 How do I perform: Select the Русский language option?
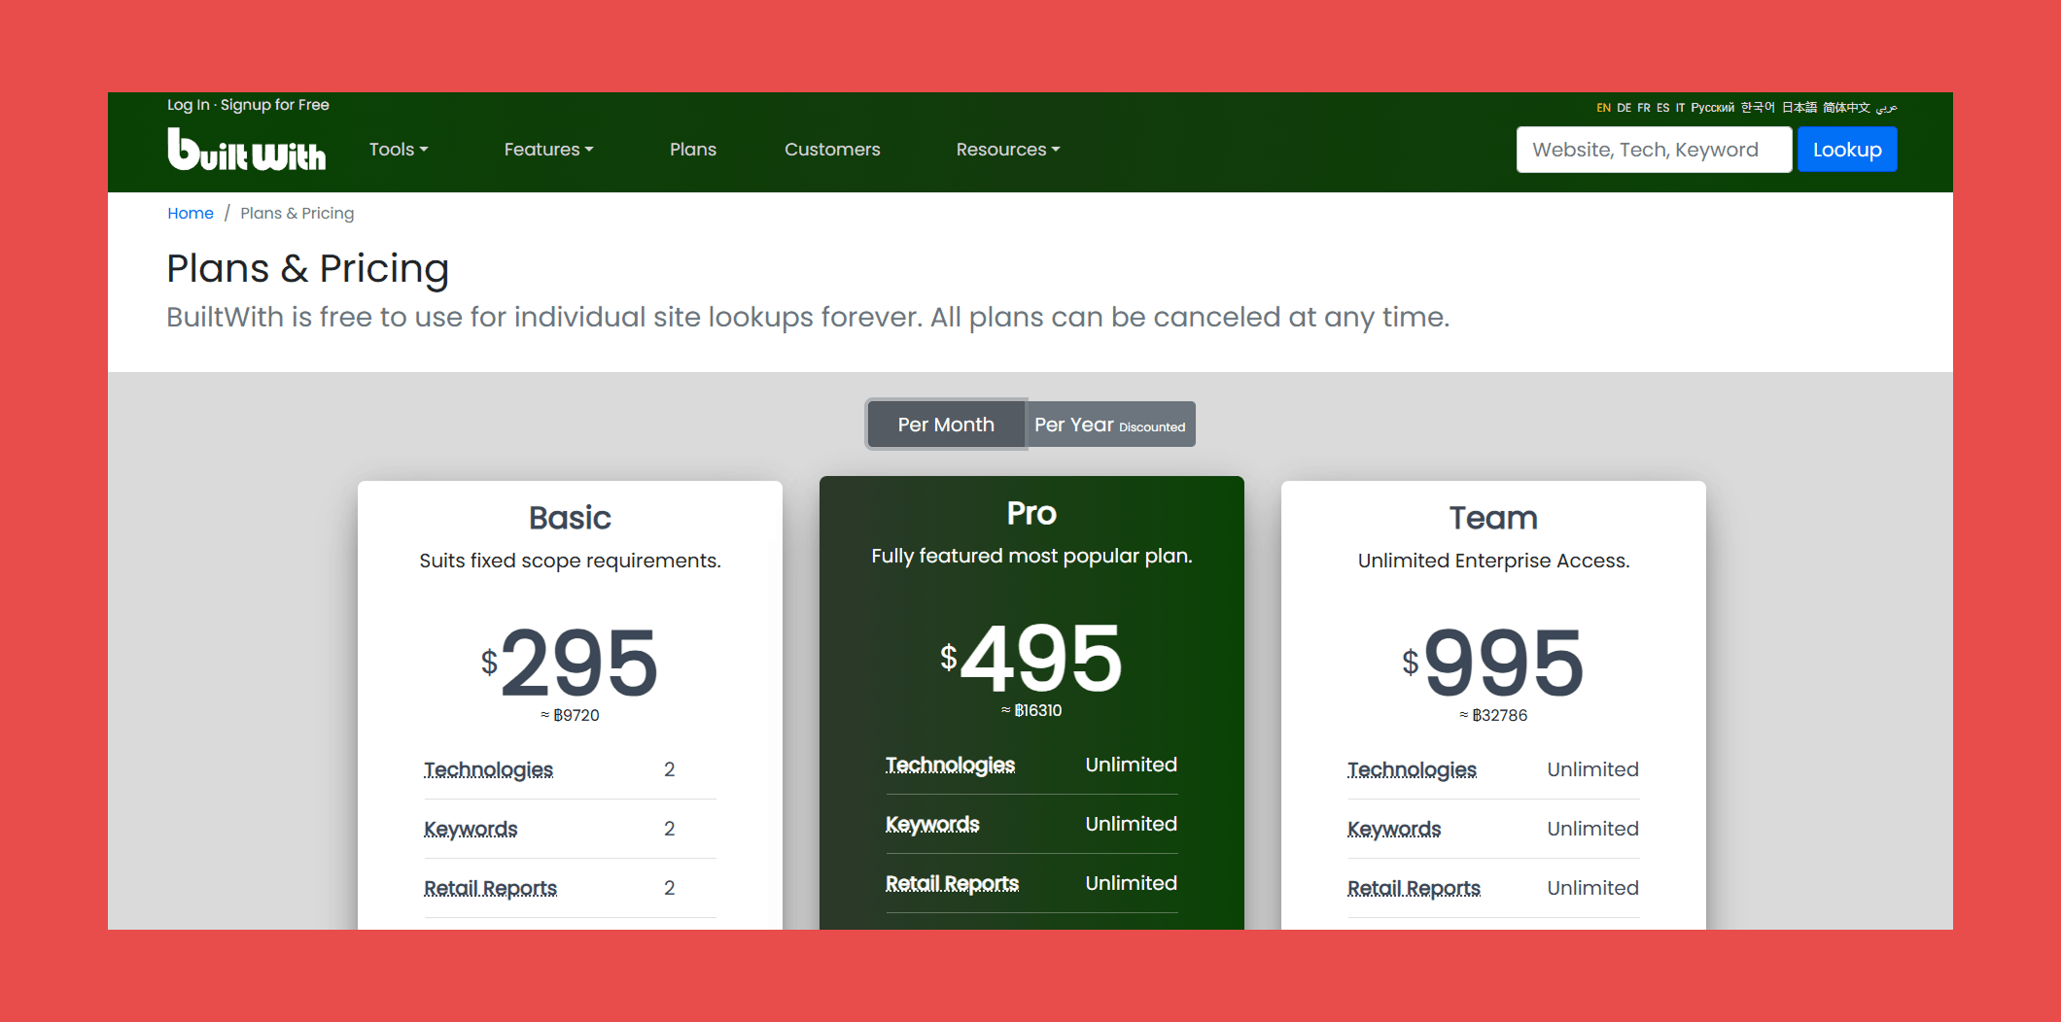tap(1712, 108)
